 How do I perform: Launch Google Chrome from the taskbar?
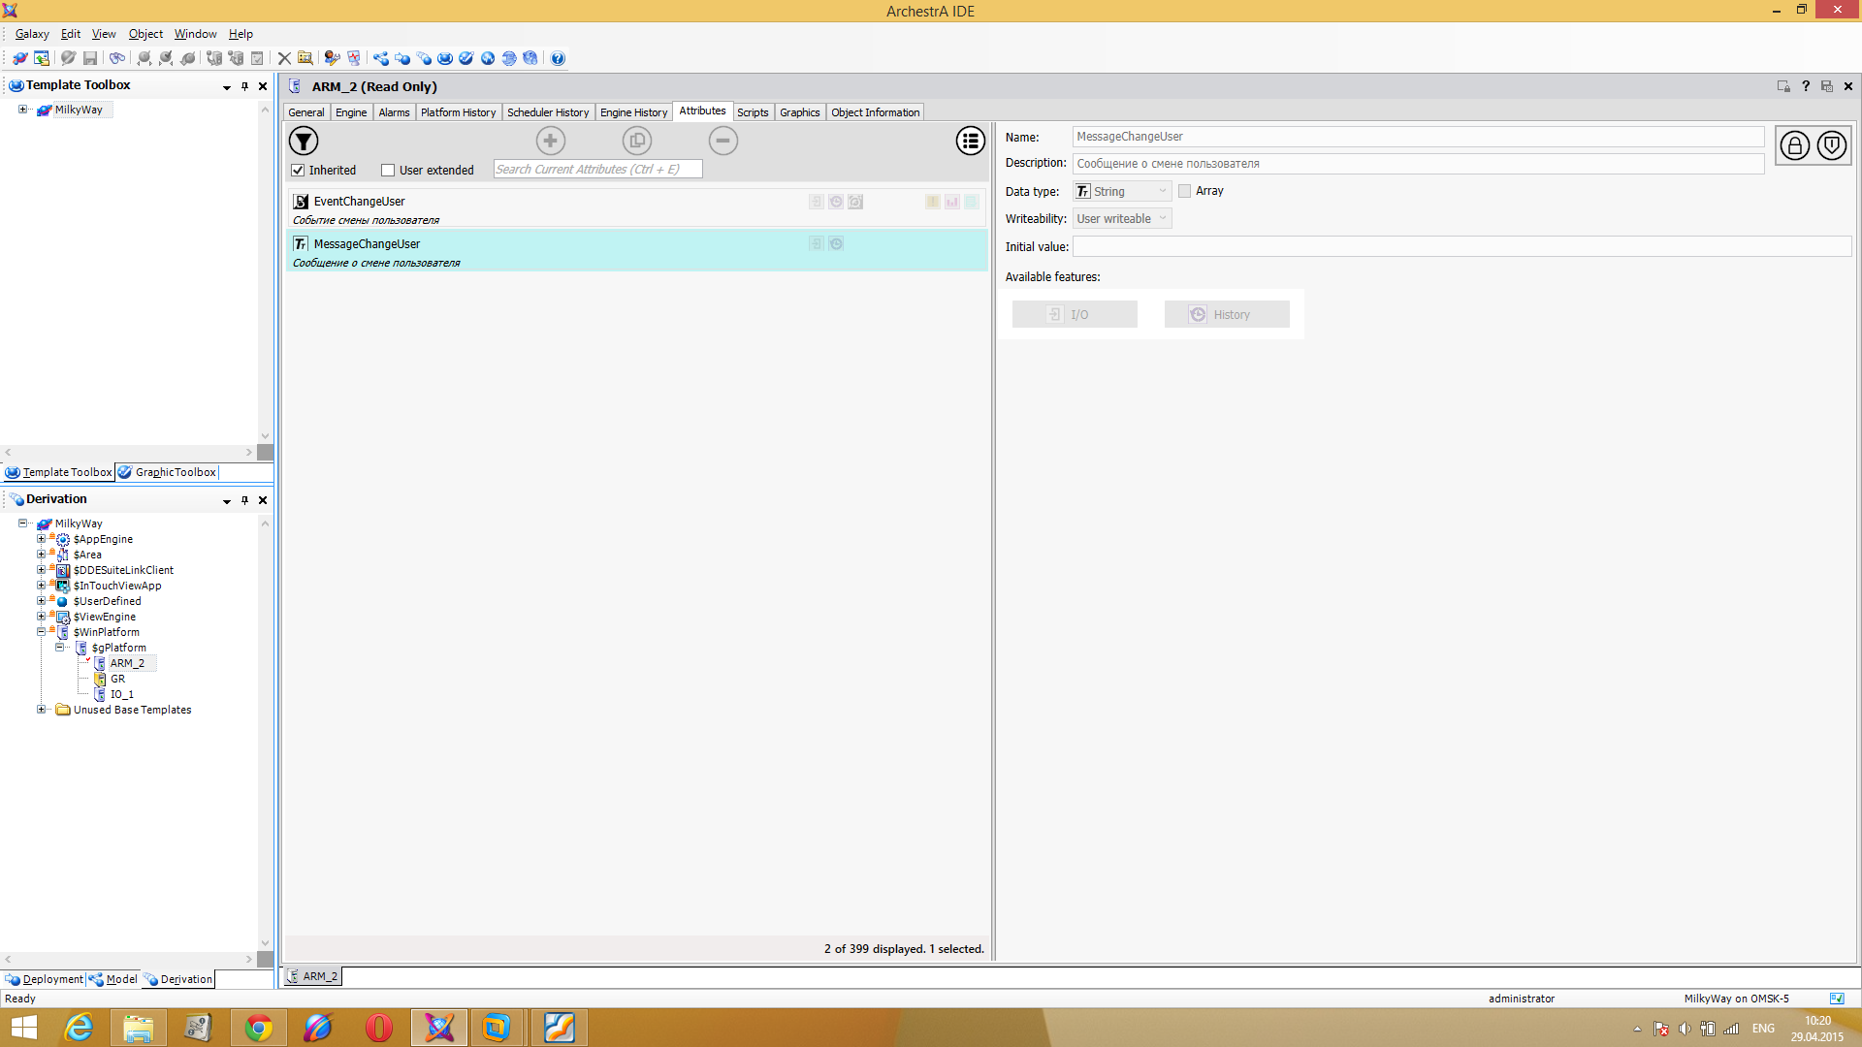[x=258, y=1028]
